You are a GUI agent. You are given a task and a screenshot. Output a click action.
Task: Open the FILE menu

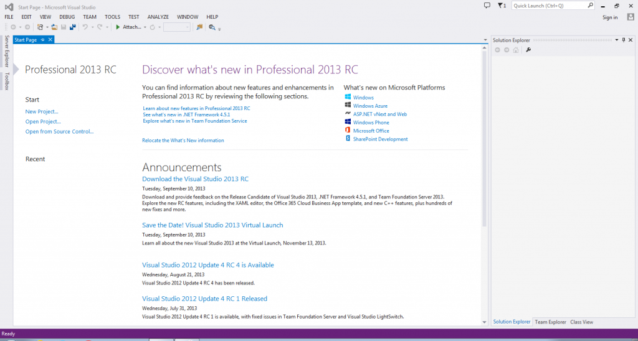tap(9, 17)
